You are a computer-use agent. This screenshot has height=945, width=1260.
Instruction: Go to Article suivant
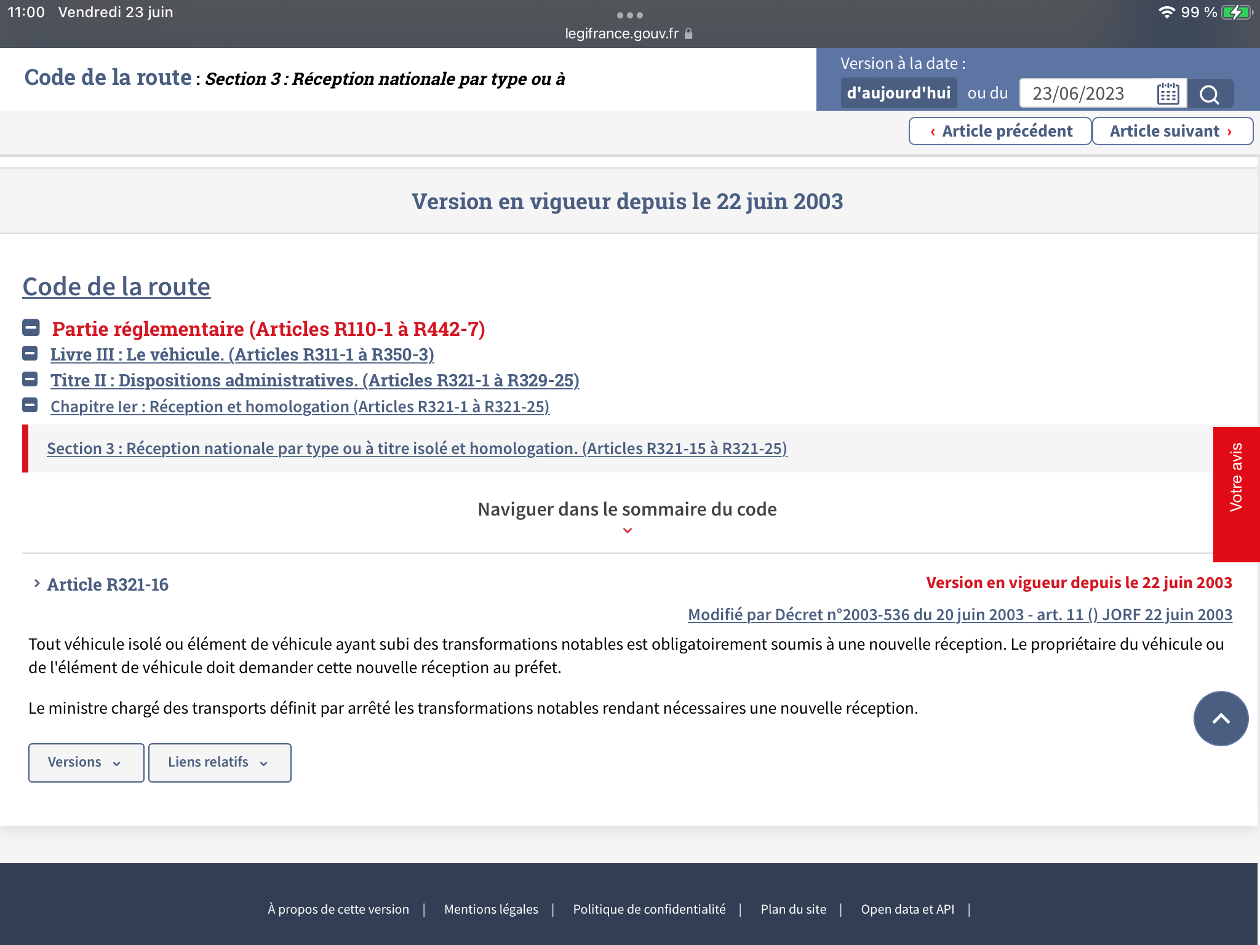point(1171,131)
